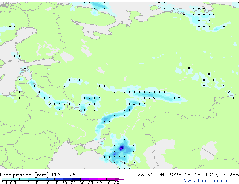239x184 pixels.
Task: Select the 20–25 mm legend color box
Action: pyautogui.click(x=67, y=179)
